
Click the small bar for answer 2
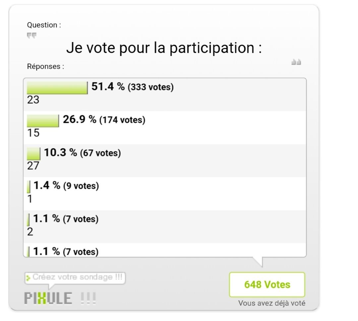point(28,220)
